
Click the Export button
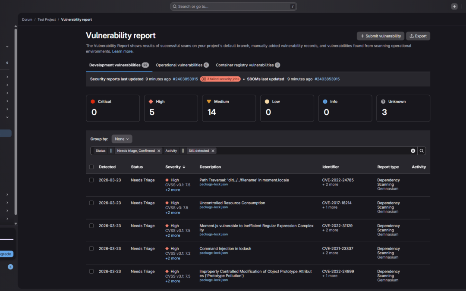tap(418, 36)
